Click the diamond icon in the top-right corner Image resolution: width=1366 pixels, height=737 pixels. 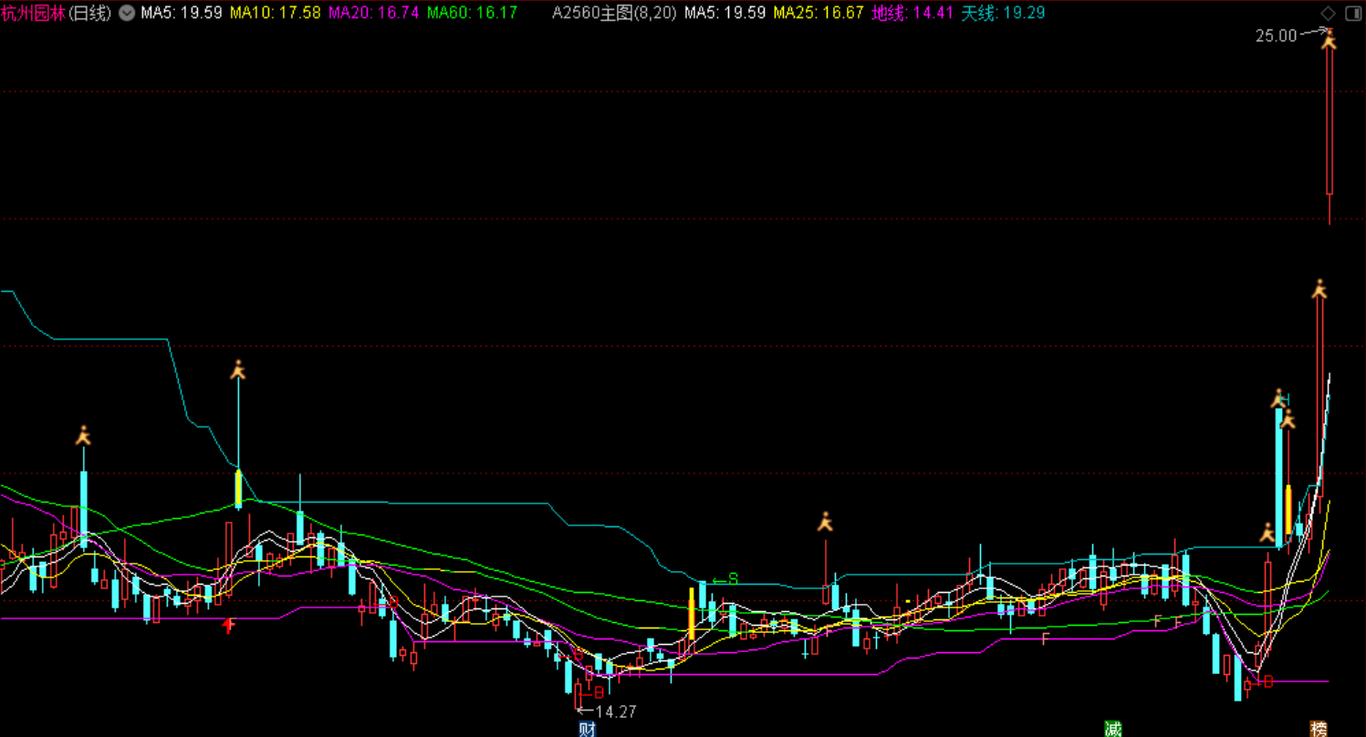pyautogui.click(x=1329, y=13)
